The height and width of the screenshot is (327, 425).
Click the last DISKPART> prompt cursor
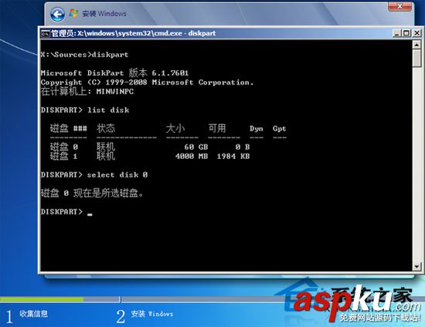point(90,214)
